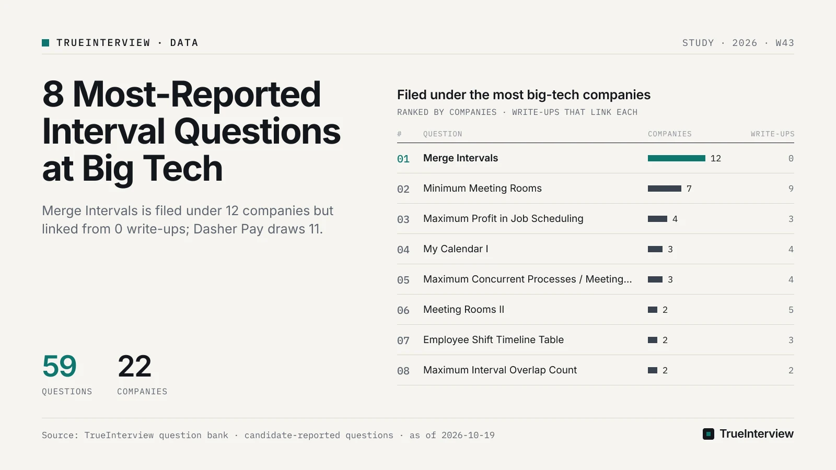Viewport: 836px width, 470px height.
Task: Select the Meeting Rooms II question
Action: [x=463, y=310]
